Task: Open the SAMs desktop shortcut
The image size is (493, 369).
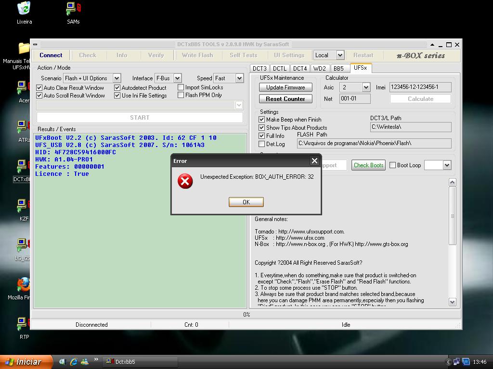Action: coord(73,9)
